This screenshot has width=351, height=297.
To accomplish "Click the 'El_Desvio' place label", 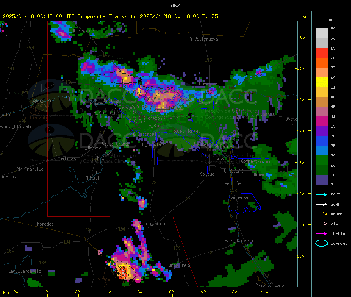I will [91, 148].
